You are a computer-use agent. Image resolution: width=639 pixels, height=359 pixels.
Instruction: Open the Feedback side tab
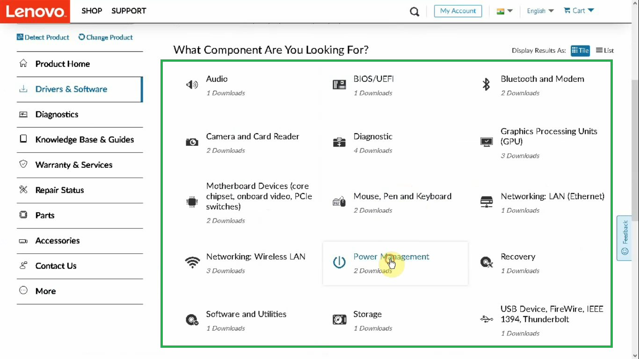click(624, 238)
